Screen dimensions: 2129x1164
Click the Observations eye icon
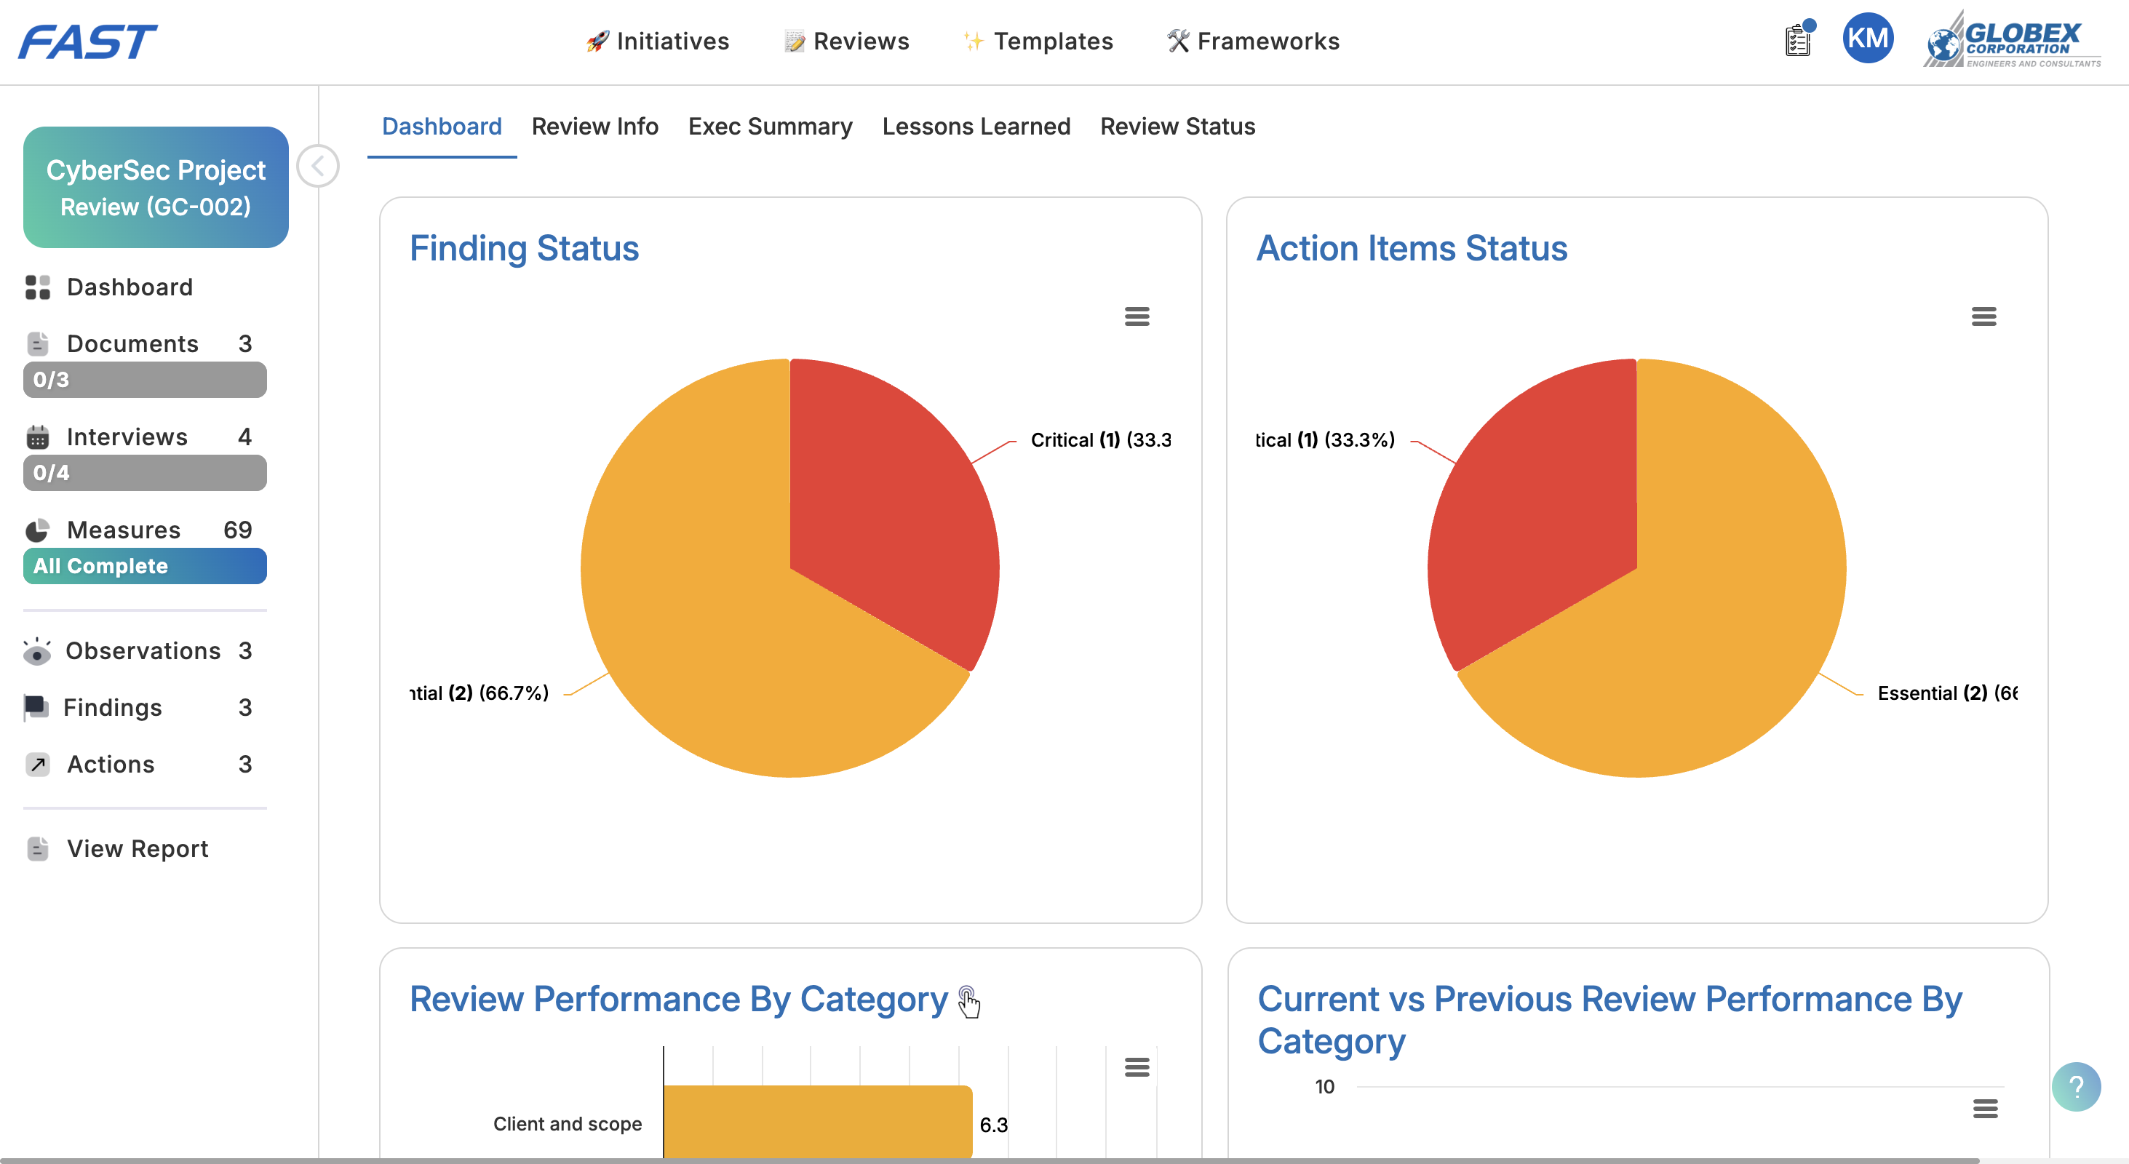coord(37,652)
